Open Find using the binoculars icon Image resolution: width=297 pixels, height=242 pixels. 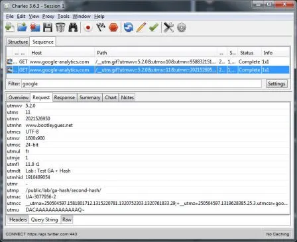73,28
